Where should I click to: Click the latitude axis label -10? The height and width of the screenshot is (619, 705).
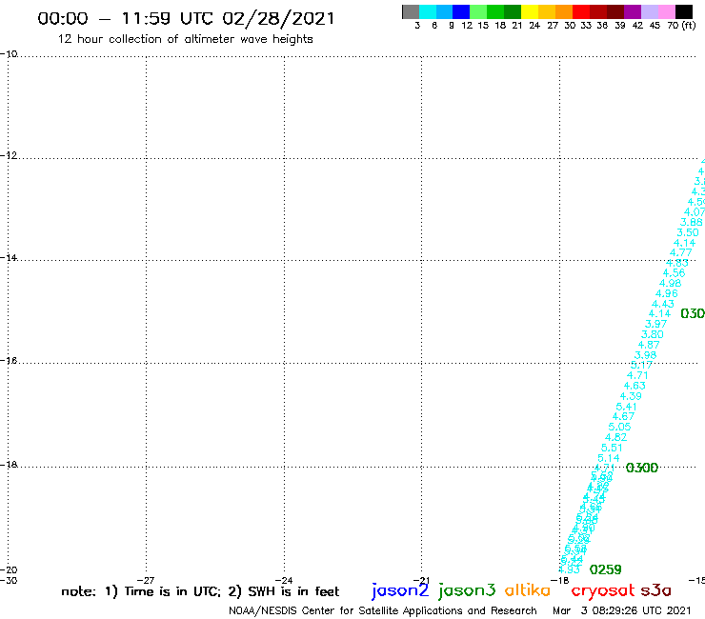[9, 54]
